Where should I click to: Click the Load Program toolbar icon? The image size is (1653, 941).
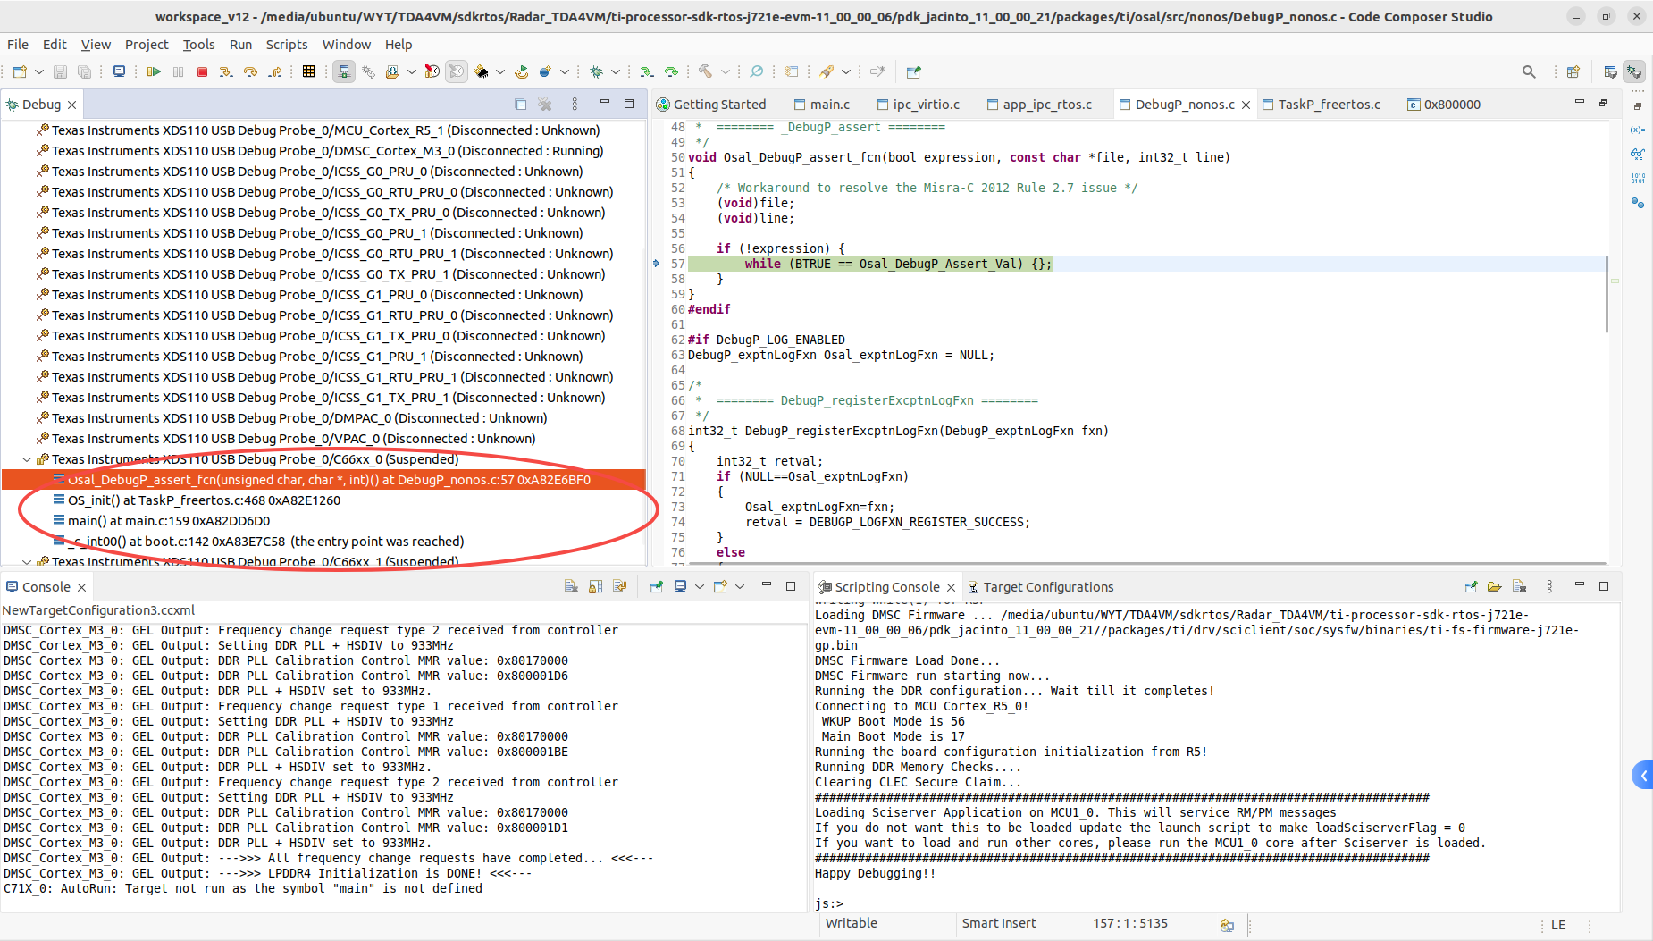tap(391, 71)
